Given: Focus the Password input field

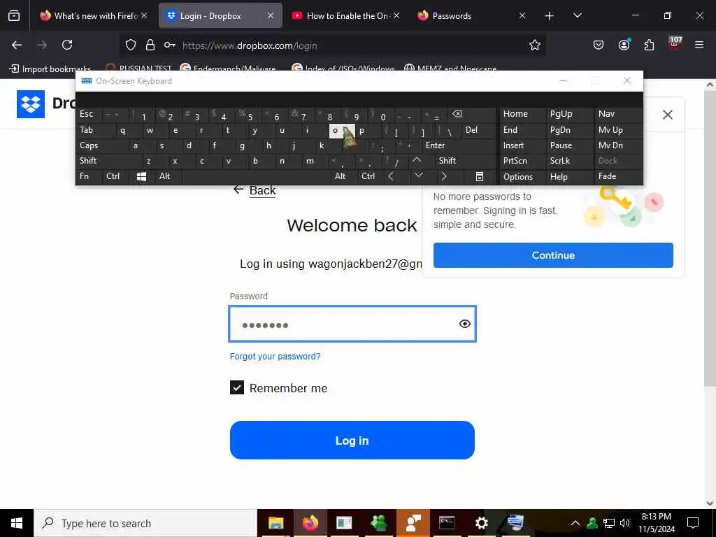Looking at the screenshot, I should click(352, 324).
